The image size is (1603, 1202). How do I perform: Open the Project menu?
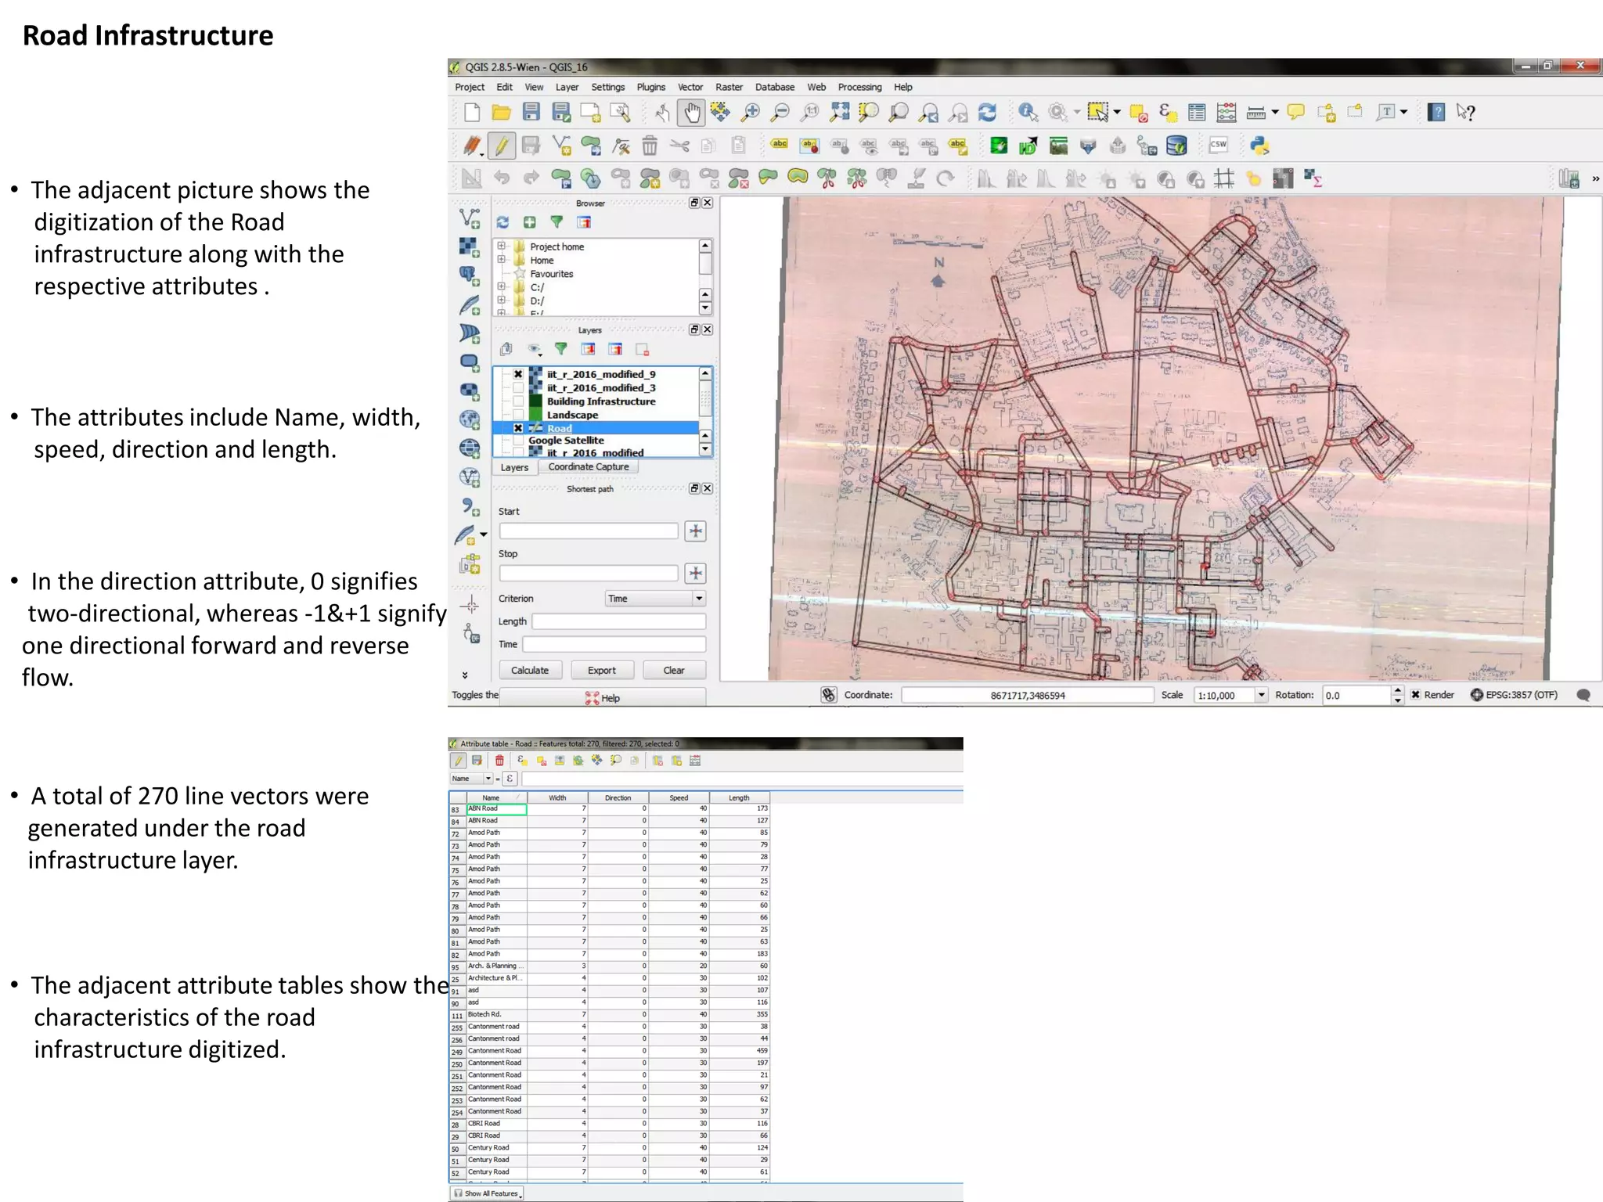tap(470, 87)
